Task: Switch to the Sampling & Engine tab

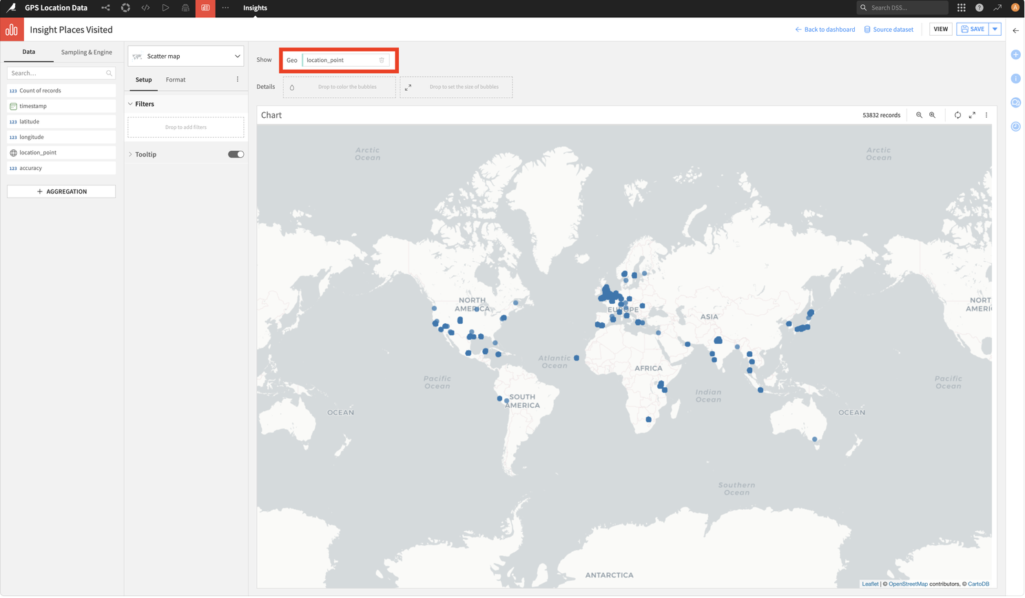Action: (x=86, y=52)
